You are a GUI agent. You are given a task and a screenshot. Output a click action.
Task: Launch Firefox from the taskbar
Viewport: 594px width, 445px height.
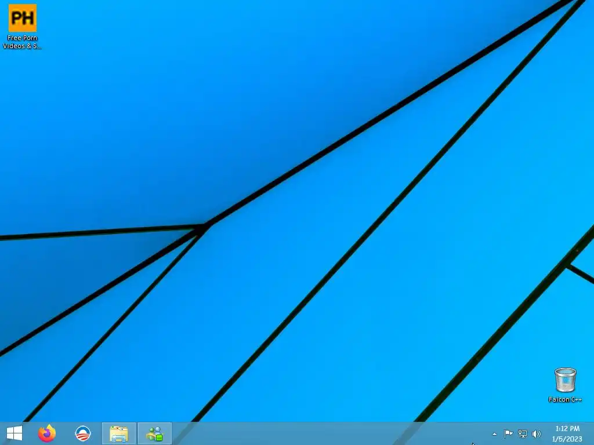[47, 433]
